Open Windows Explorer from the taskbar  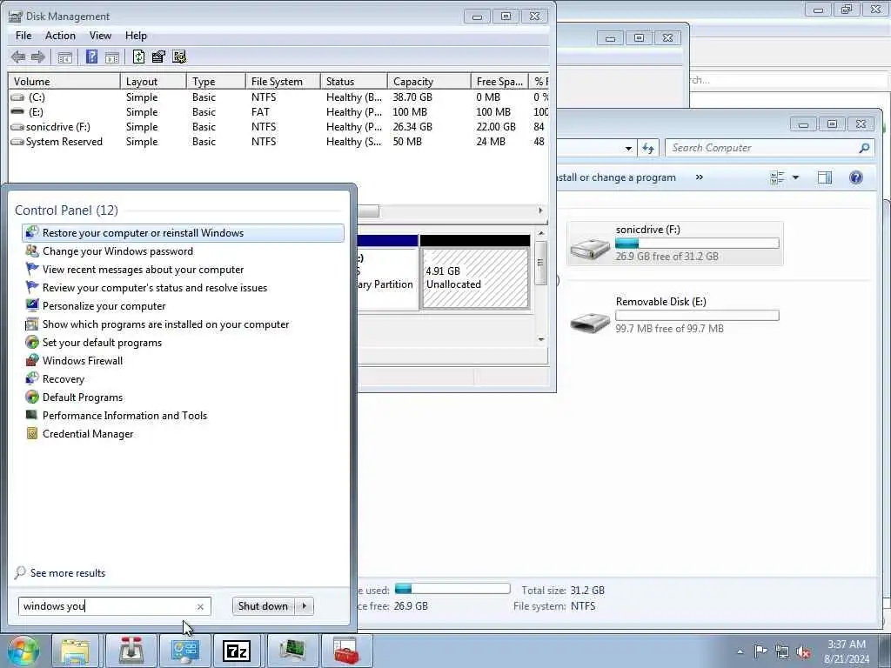pos(75,651)
